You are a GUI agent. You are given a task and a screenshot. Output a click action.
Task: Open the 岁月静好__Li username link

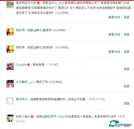tap(25, 82)
